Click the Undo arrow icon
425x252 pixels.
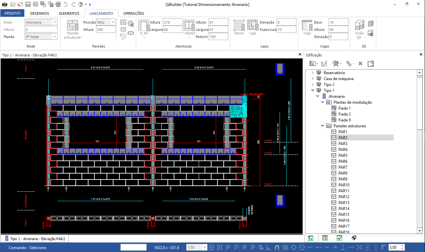coord(65,4)
